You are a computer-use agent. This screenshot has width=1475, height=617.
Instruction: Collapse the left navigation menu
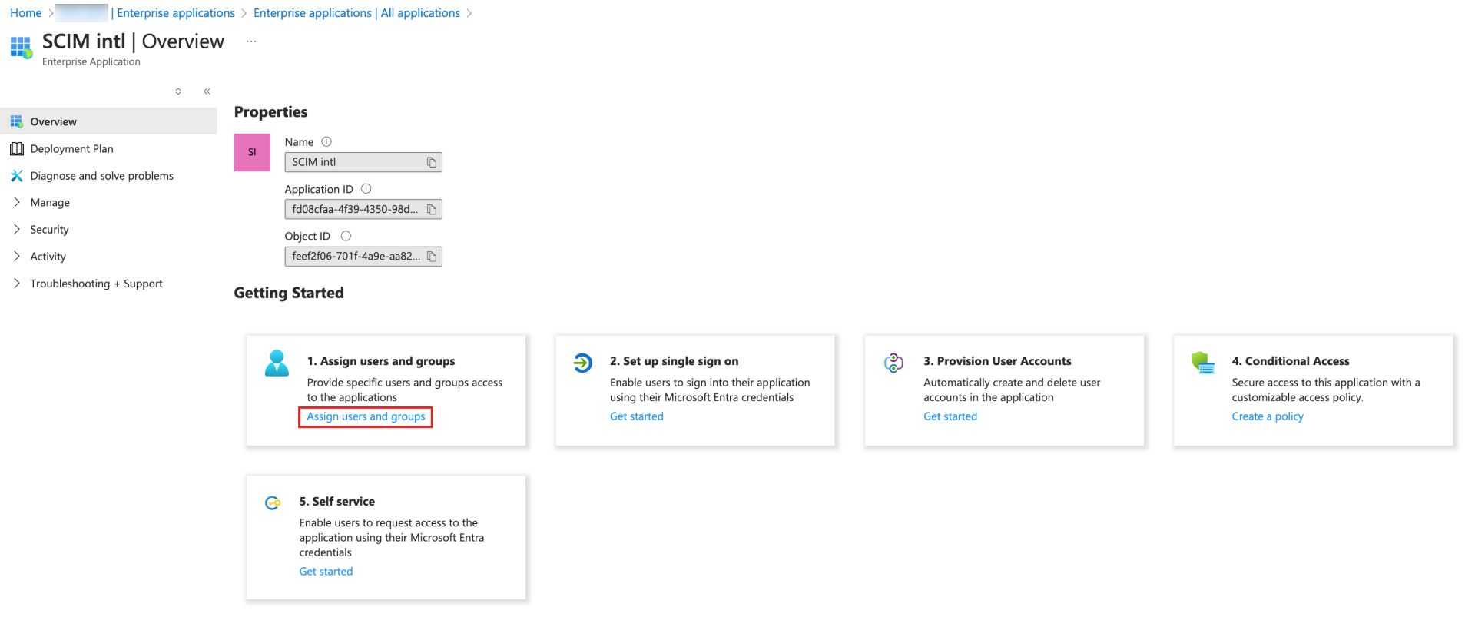coord(207,91)
